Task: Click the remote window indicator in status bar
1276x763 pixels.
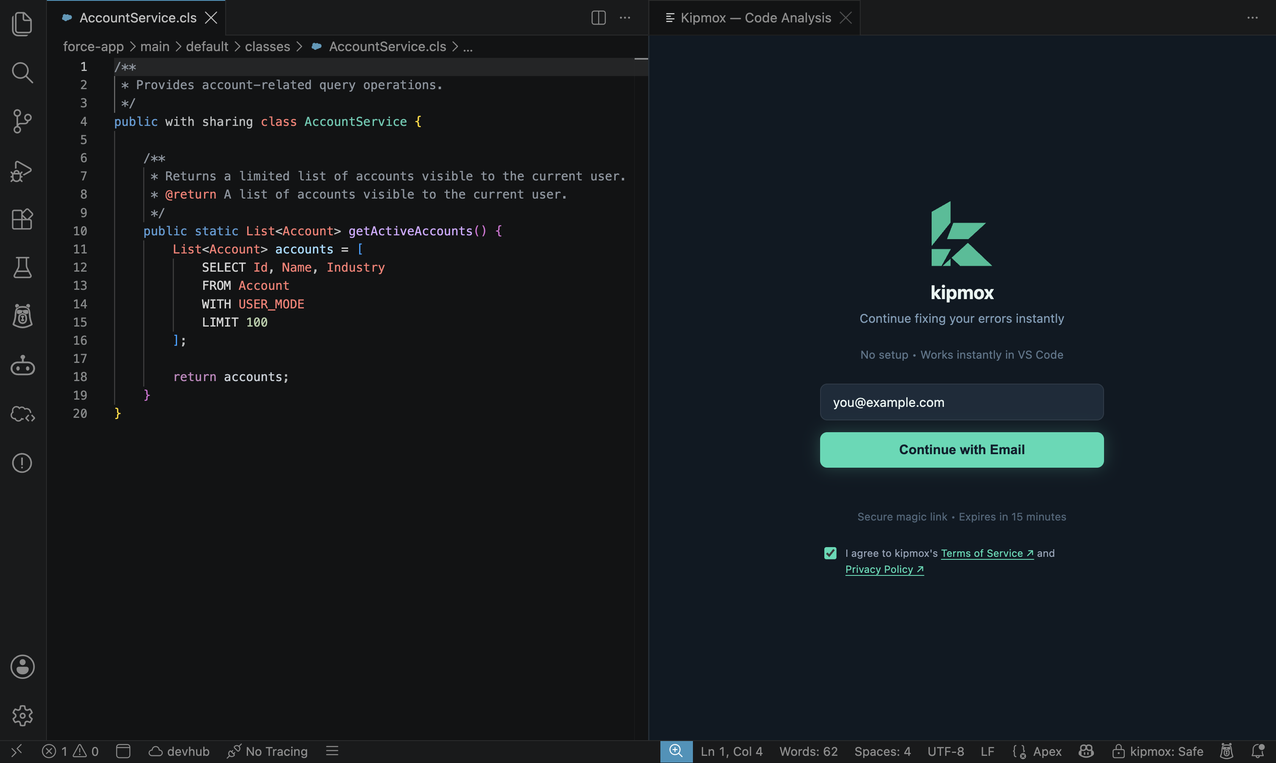Action: 16,751
